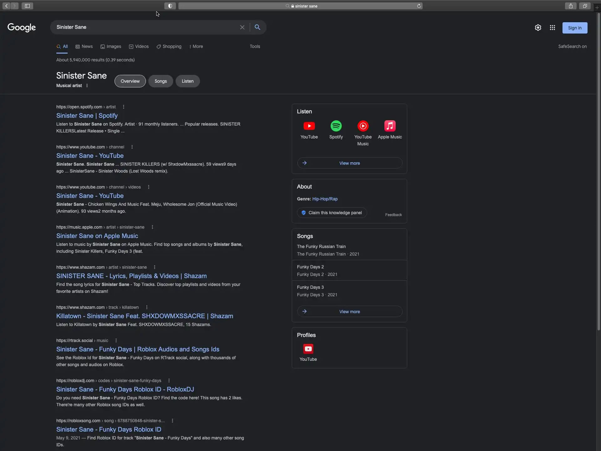
Task: Click the Sign in button
Action: click(574, 28)
